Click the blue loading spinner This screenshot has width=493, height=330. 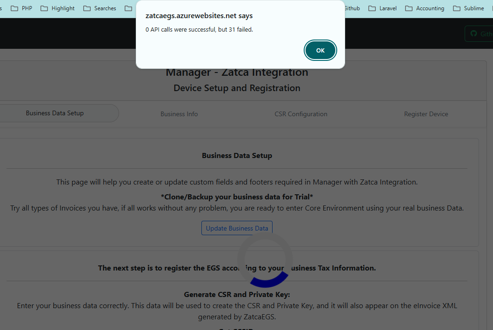pos(265,260)
